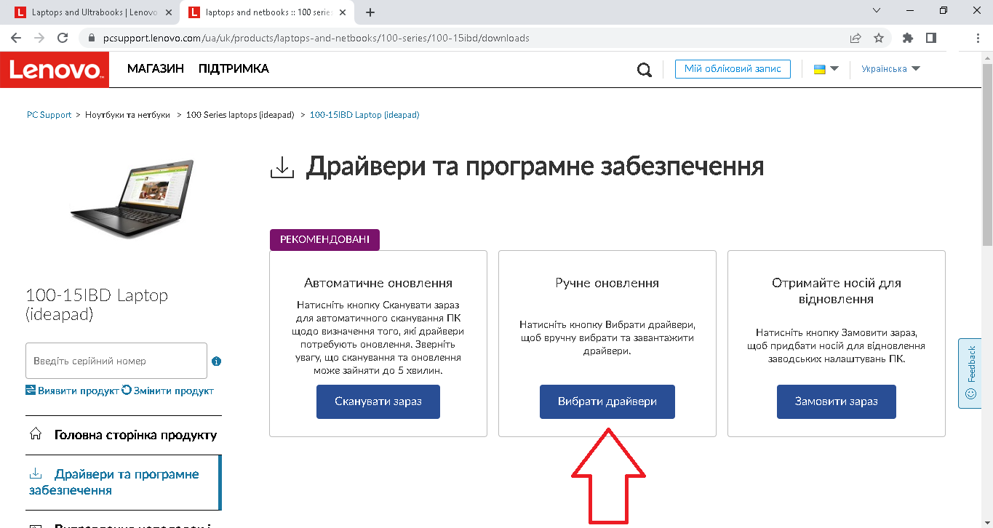Viewport: 993px width, 528px height.
Task: Click the Ручне оновлення card title
Action: coord(607,283)
